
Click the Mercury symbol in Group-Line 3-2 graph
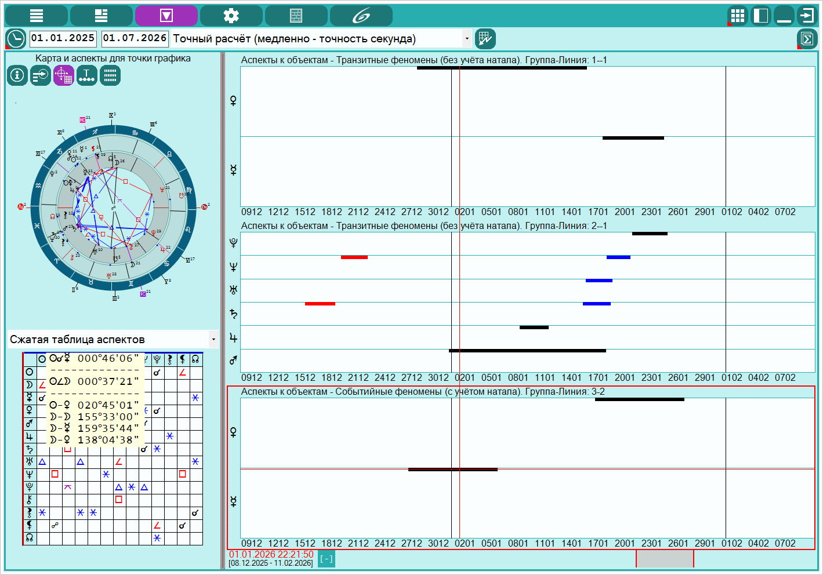coord(233,502)
